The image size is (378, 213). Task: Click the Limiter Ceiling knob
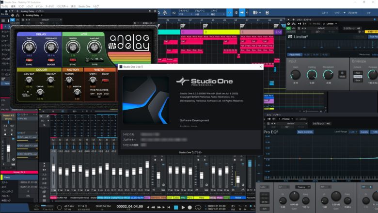click(x=312, y=75)
